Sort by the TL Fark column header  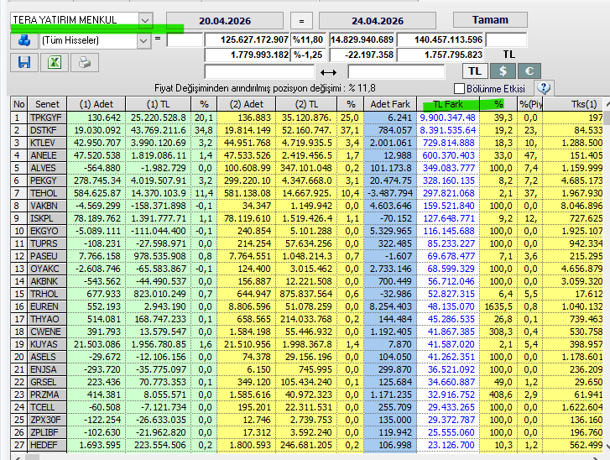(x=448, y=104)
